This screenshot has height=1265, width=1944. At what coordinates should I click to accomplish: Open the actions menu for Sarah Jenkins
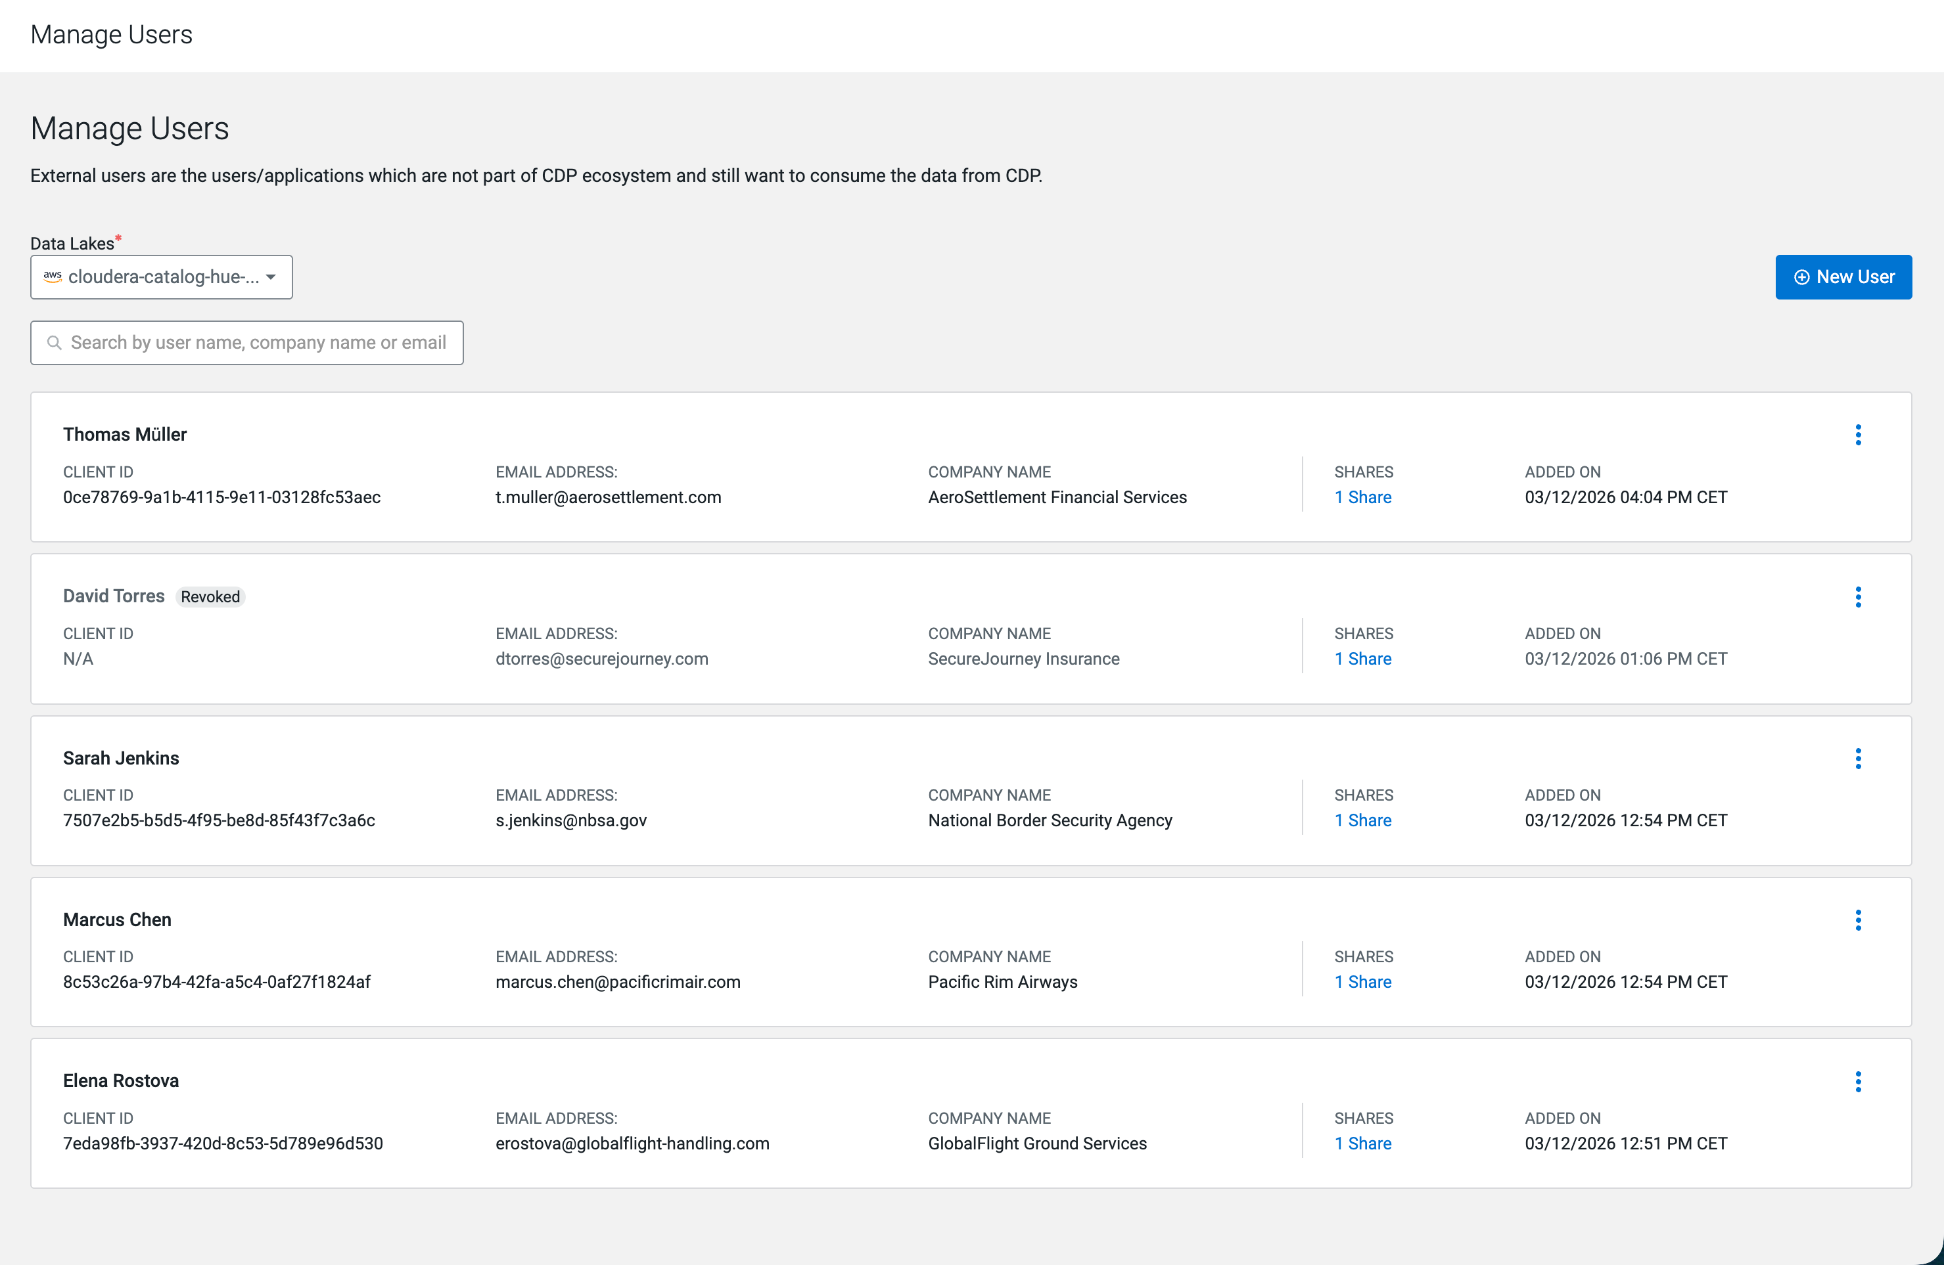pyautogui.click(x=1857, y=758)
